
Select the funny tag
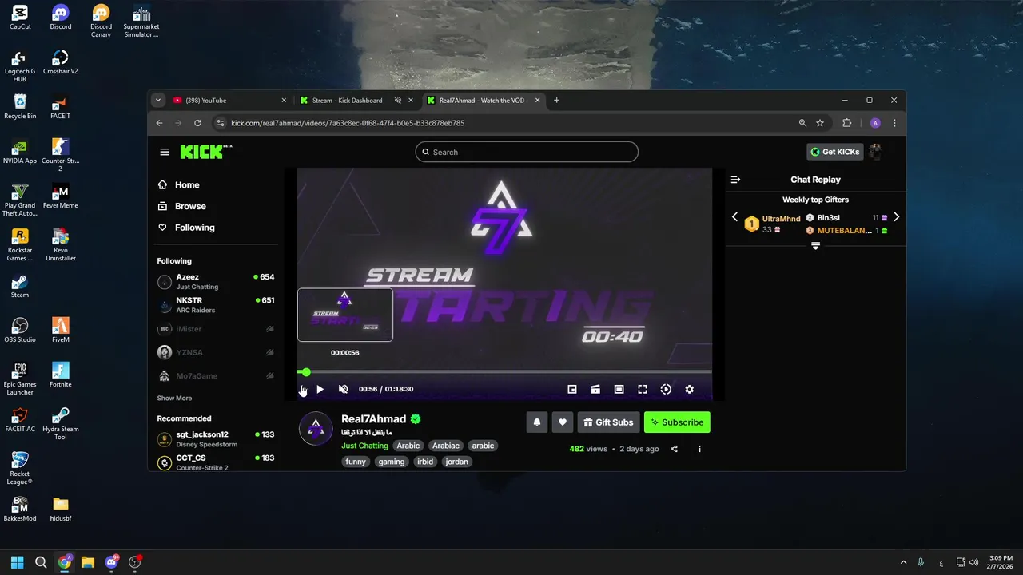356,462
